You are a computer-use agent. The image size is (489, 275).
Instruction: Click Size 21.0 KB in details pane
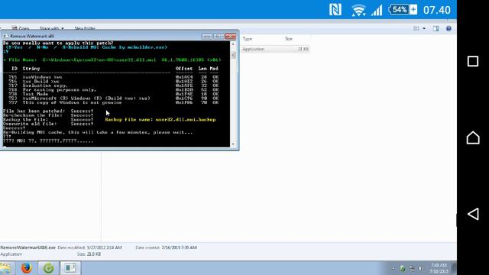[x=89, y=254]
